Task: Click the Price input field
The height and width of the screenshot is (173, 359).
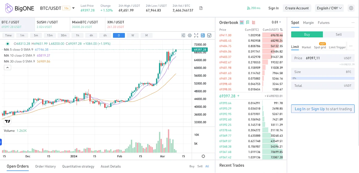Action: click(x=323, y=58)
